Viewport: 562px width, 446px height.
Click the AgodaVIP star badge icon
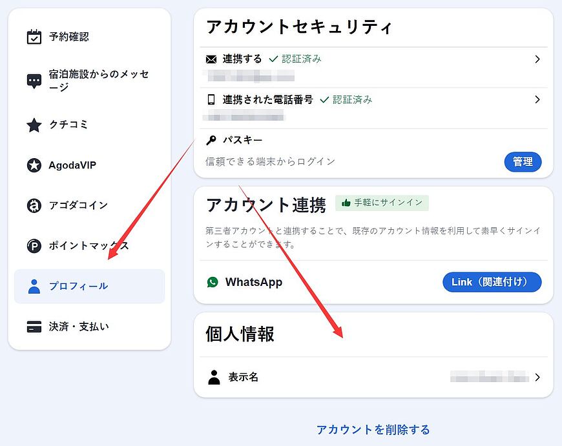pos(34,165)
